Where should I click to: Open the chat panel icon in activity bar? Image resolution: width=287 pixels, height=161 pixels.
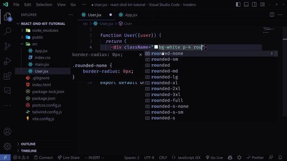[7, 90]
